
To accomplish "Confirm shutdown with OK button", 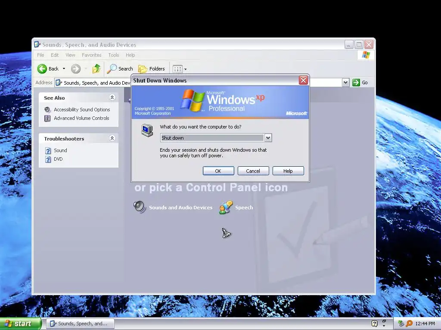I will point(218,171).
